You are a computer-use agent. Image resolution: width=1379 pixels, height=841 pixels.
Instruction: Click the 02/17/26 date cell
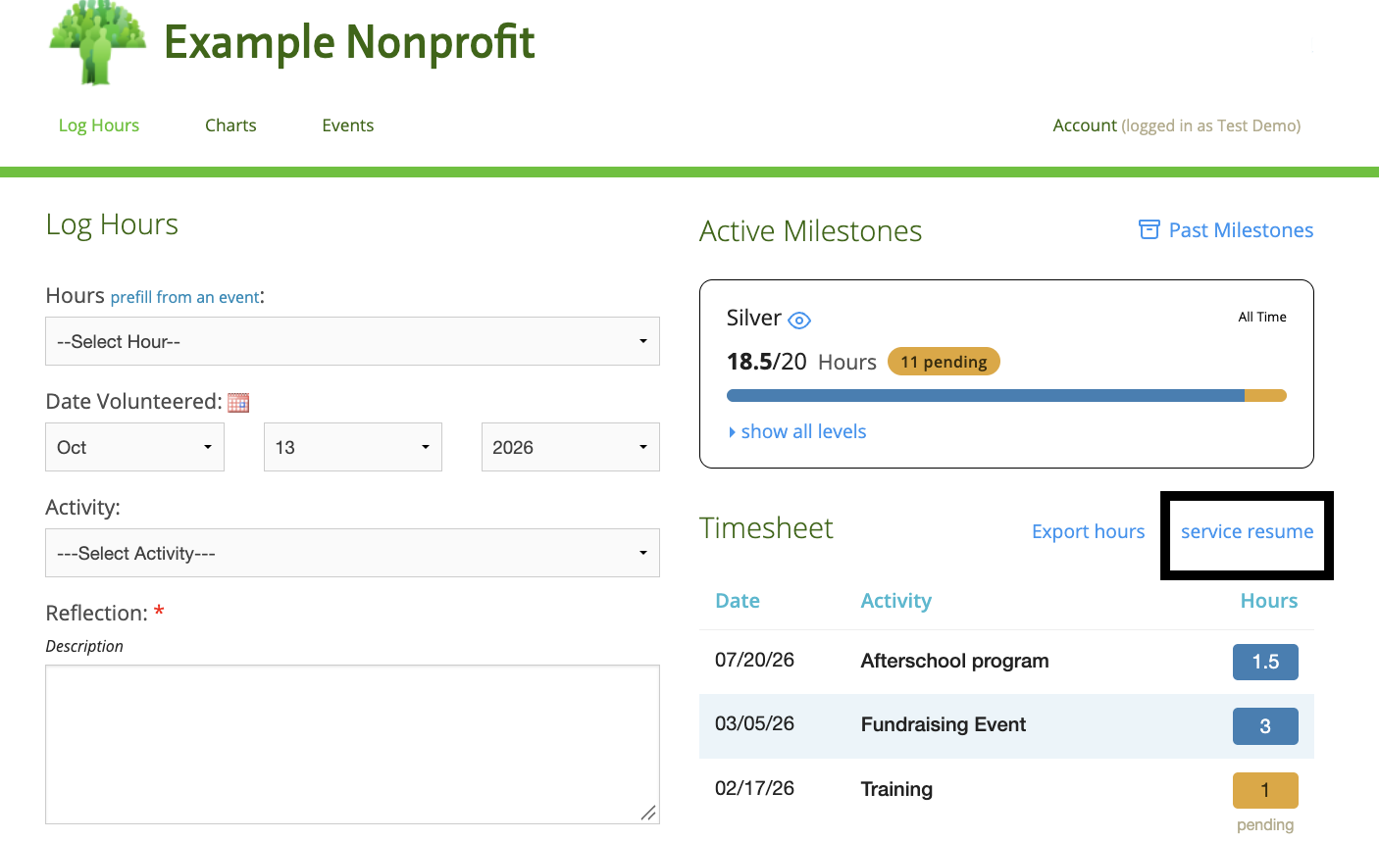pos(754,788)
